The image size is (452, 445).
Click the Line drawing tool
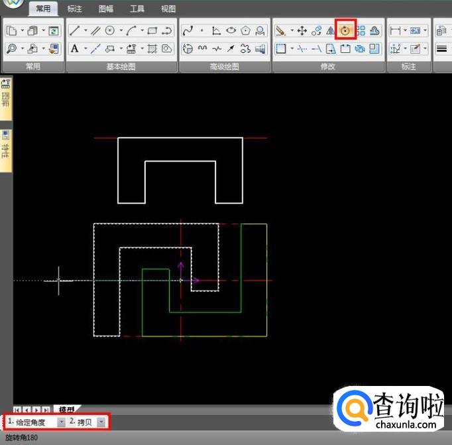(75, 31)
